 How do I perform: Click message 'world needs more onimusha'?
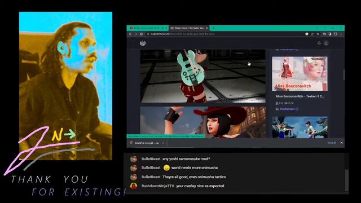click(x=194, y=167)
